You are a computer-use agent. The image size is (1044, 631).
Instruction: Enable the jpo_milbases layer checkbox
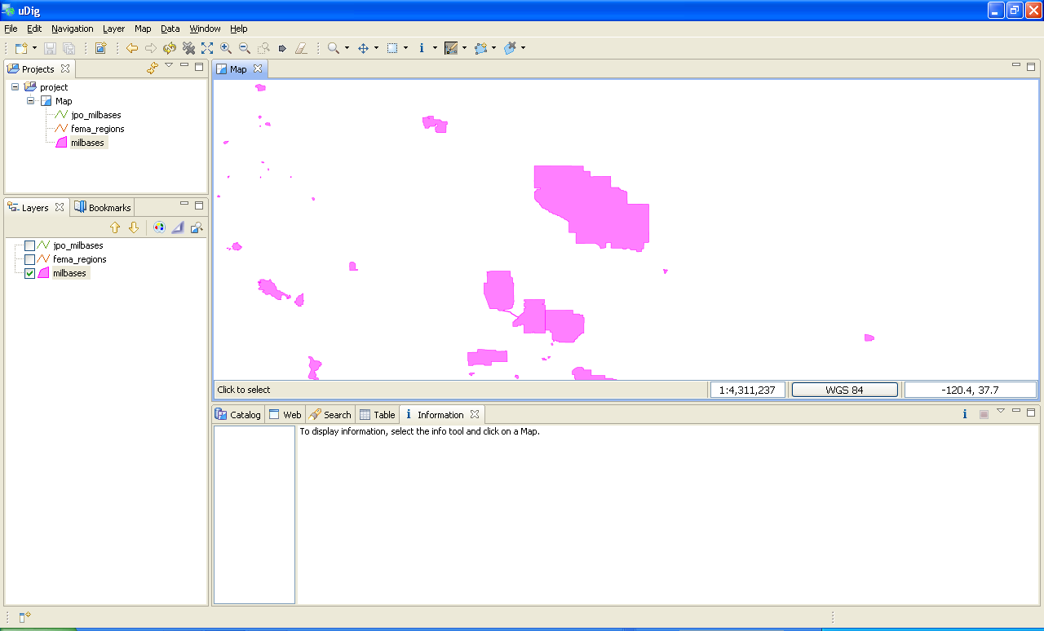30,245
